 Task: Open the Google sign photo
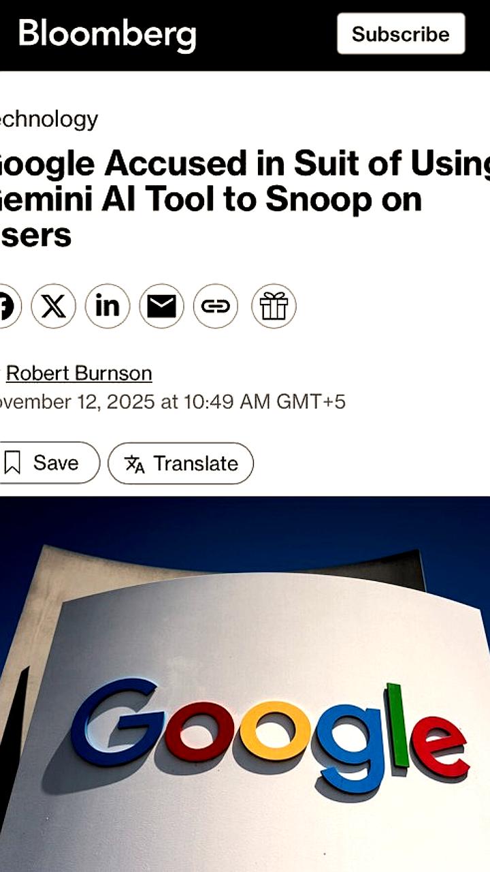[x=245, y=684]
